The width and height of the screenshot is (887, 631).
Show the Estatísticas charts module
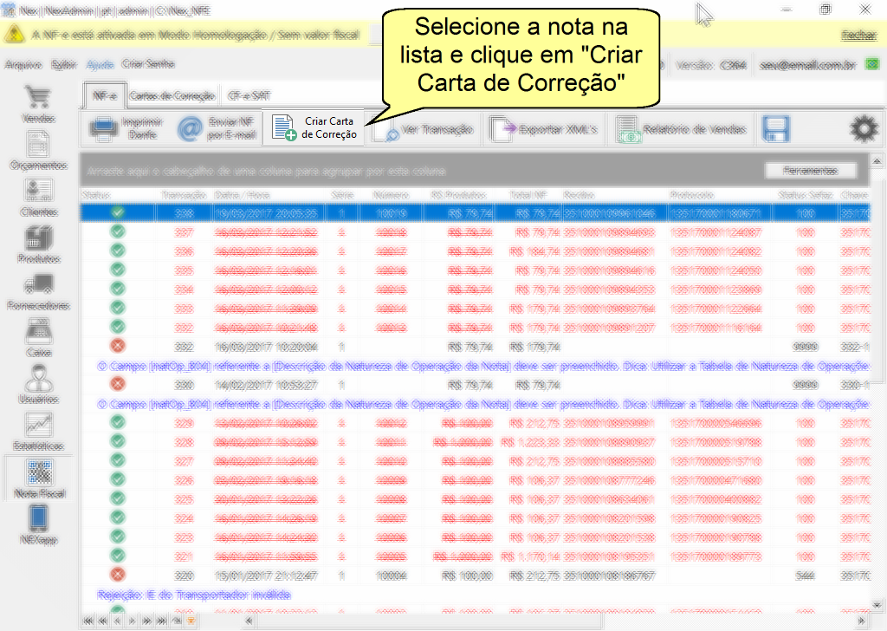(38, 432)
